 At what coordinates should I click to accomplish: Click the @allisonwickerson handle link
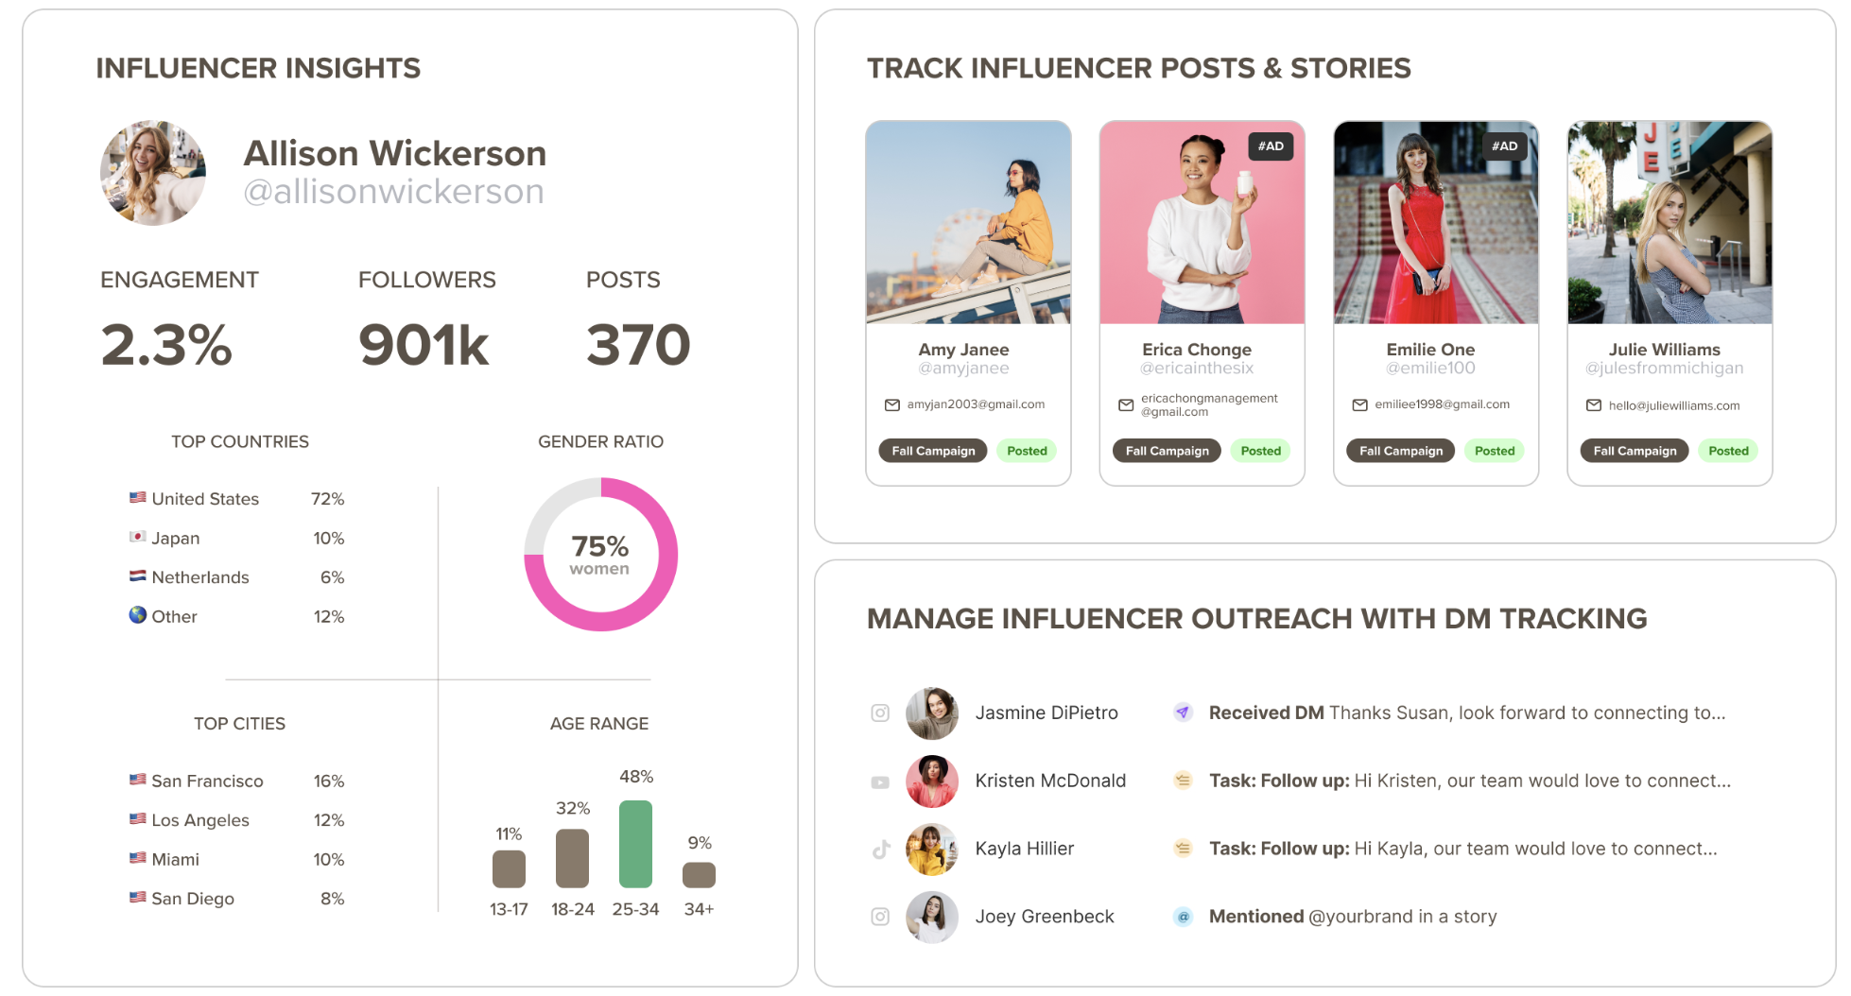click(393, 191)
